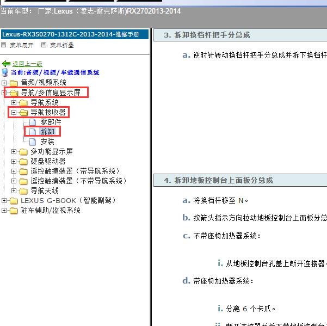Image resolution: width=327 pixels, height=326 pixels.
Task: Click the 驻车辅助/监视系统 folder icon
Action: [x=14, y=211]
